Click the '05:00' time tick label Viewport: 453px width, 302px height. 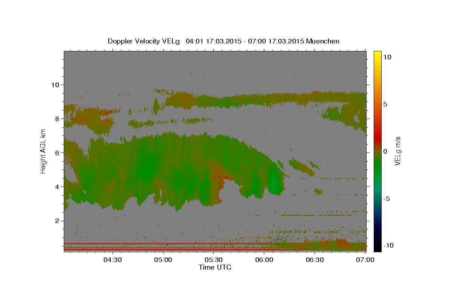[163, 260]
